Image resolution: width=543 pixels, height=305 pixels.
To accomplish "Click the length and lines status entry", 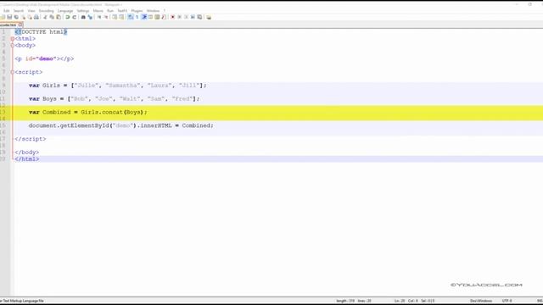I will click(x=354, y=301).
